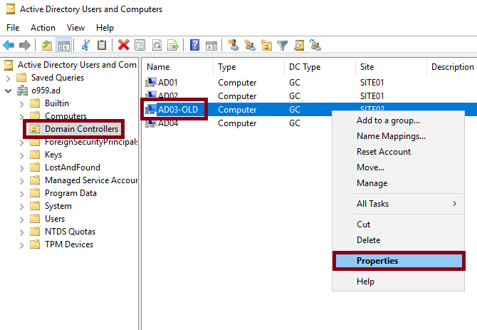Open the View menu
Image resolution: width=477 pixels, height=330 pixels.
[75, 28]
